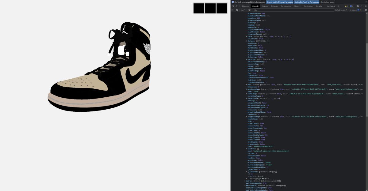Show more DevTools tabs chevron

pyautogui.click(x=339, y=6)
